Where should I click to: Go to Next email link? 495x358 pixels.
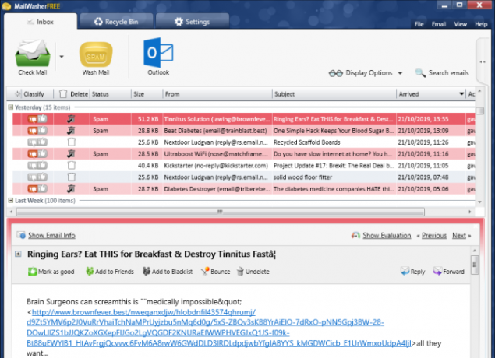click(x=459, y=235)
